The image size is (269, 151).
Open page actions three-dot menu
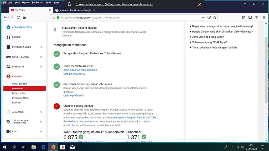coord(204,17)
